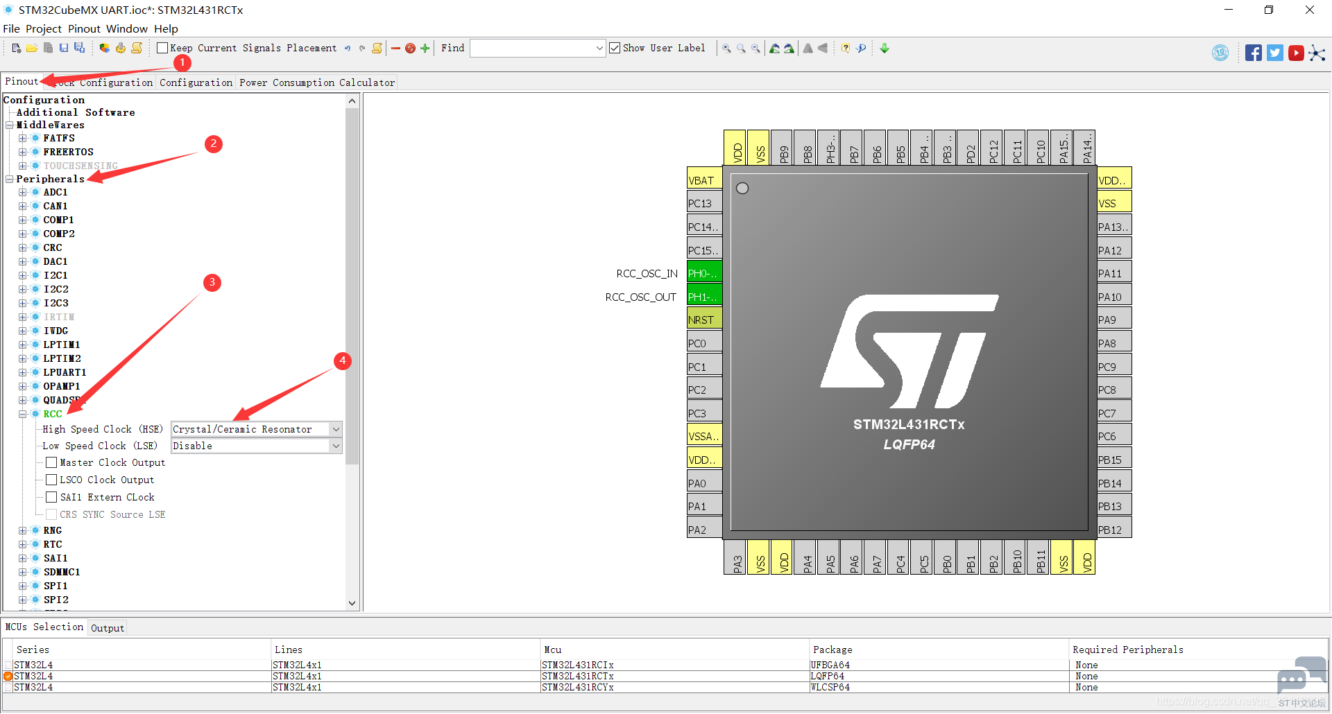
Task: Click the red minus toolbar icon
Action: click(395, 48)
